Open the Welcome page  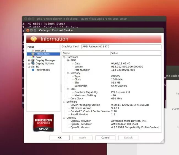(40, 51)
